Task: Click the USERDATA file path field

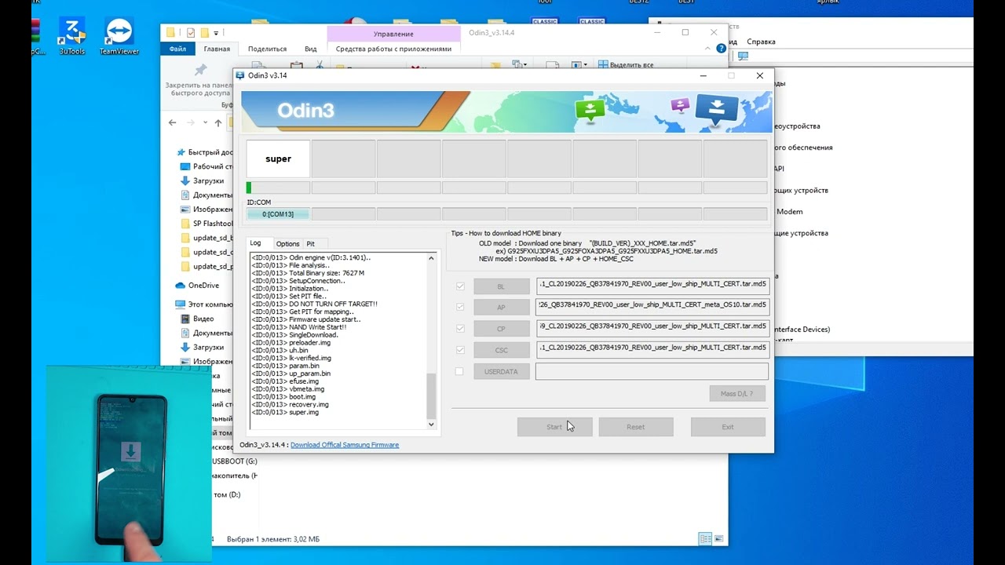Action: point(652,371)
